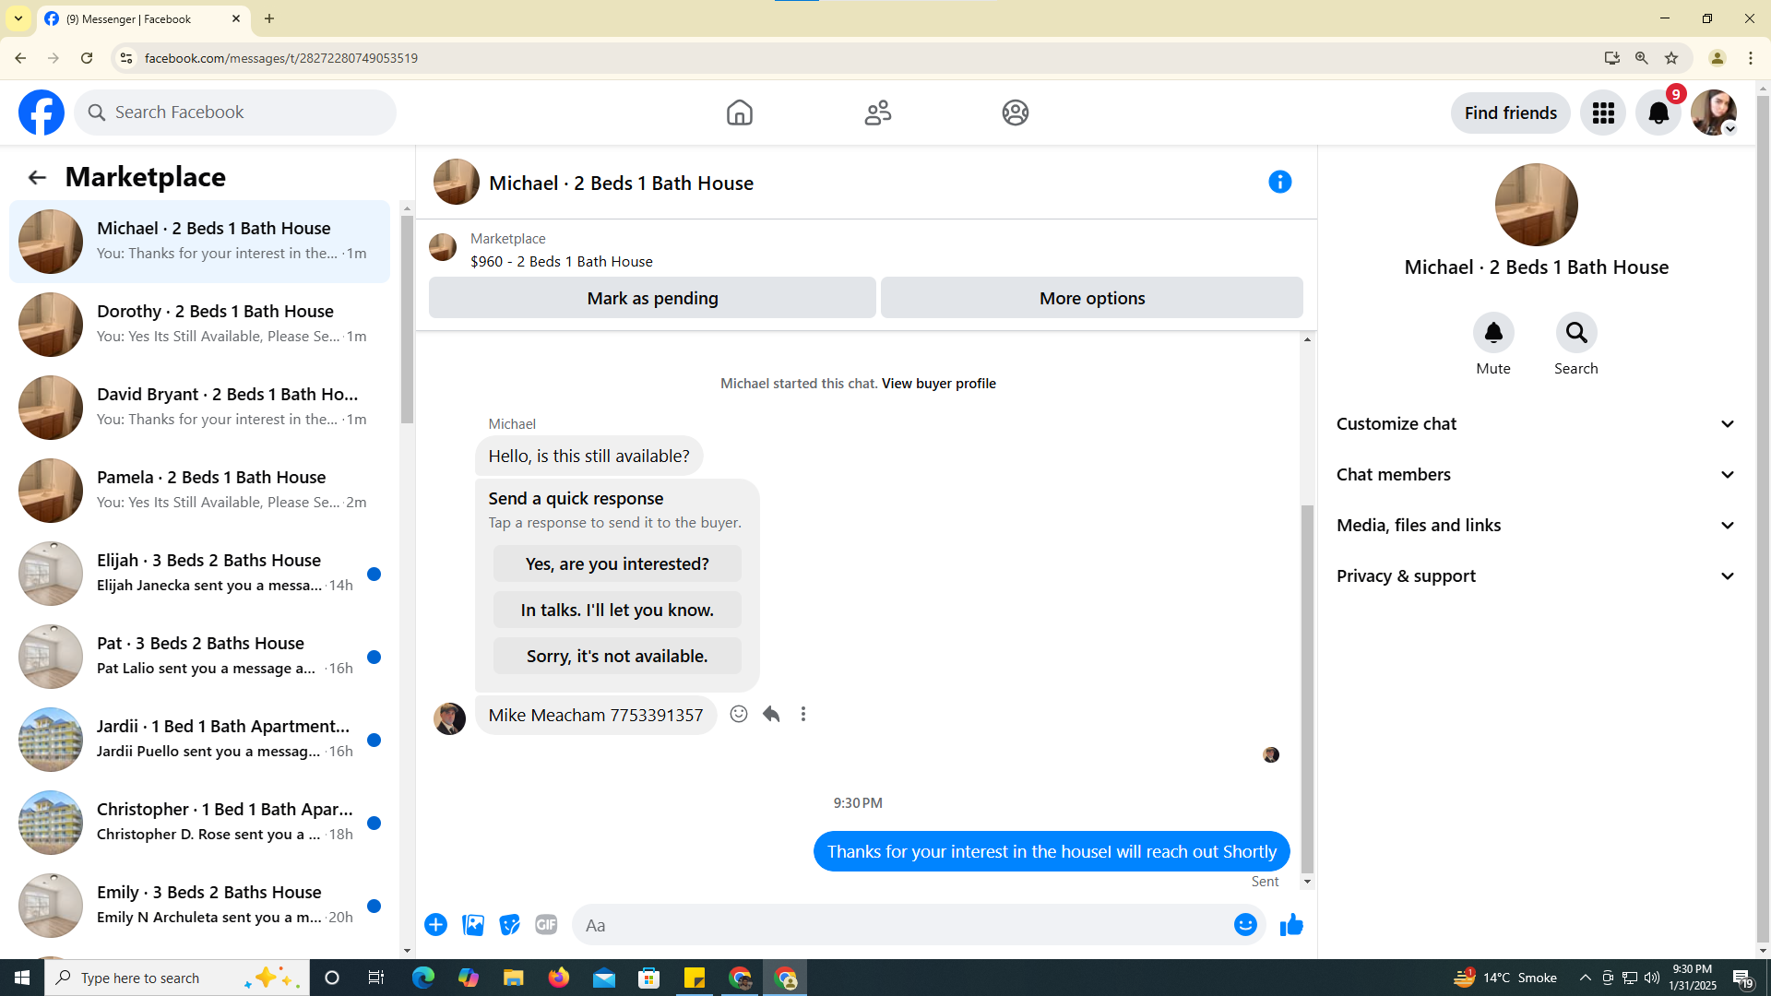Screen dimensions: 1771x996
Task: Open a new browser tab
Action: tap(269, 18)
